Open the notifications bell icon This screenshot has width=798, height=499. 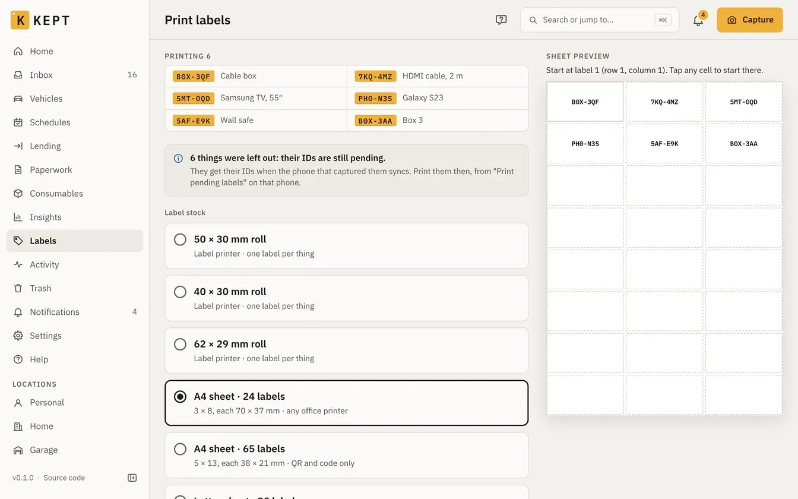(x=698, y=20)
